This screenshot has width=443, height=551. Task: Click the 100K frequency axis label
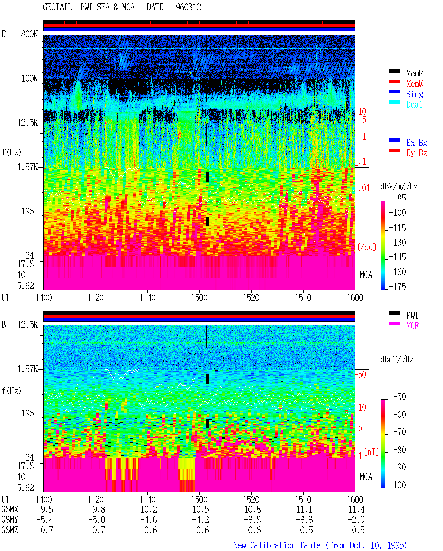(29, 79)
